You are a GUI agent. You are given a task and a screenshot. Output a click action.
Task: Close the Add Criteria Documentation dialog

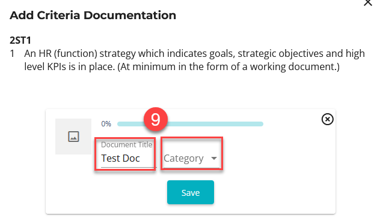368,2
